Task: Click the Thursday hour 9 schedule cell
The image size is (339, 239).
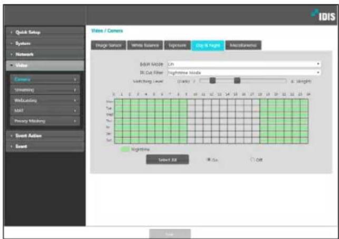Action: point(191,121)
